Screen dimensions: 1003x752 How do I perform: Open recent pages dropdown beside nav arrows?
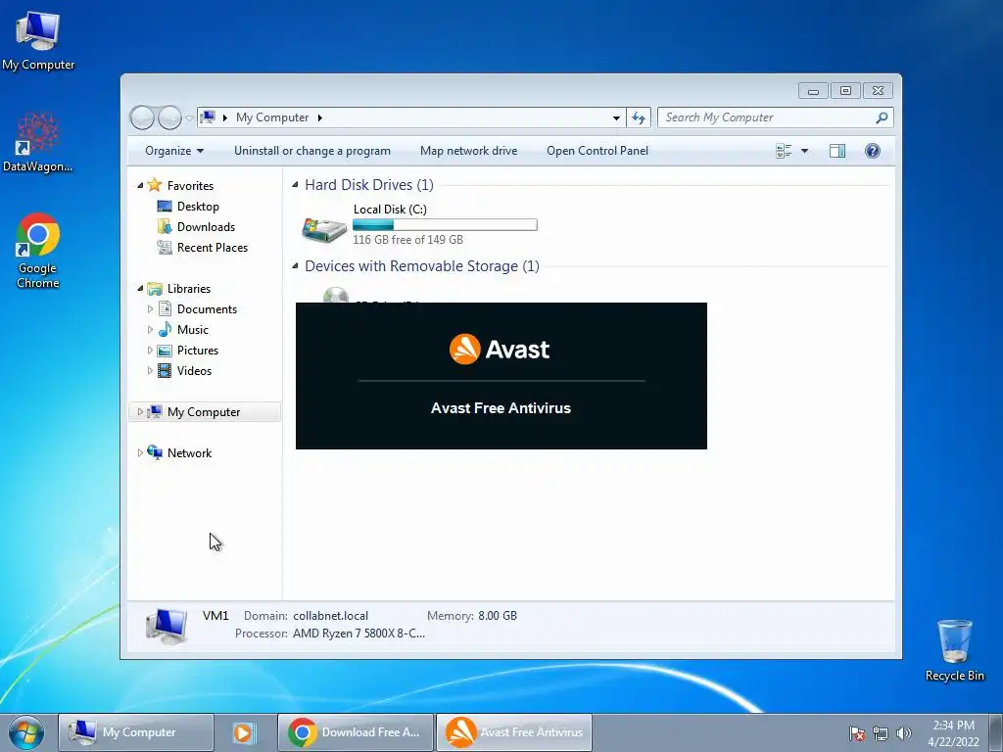(189, 118)
